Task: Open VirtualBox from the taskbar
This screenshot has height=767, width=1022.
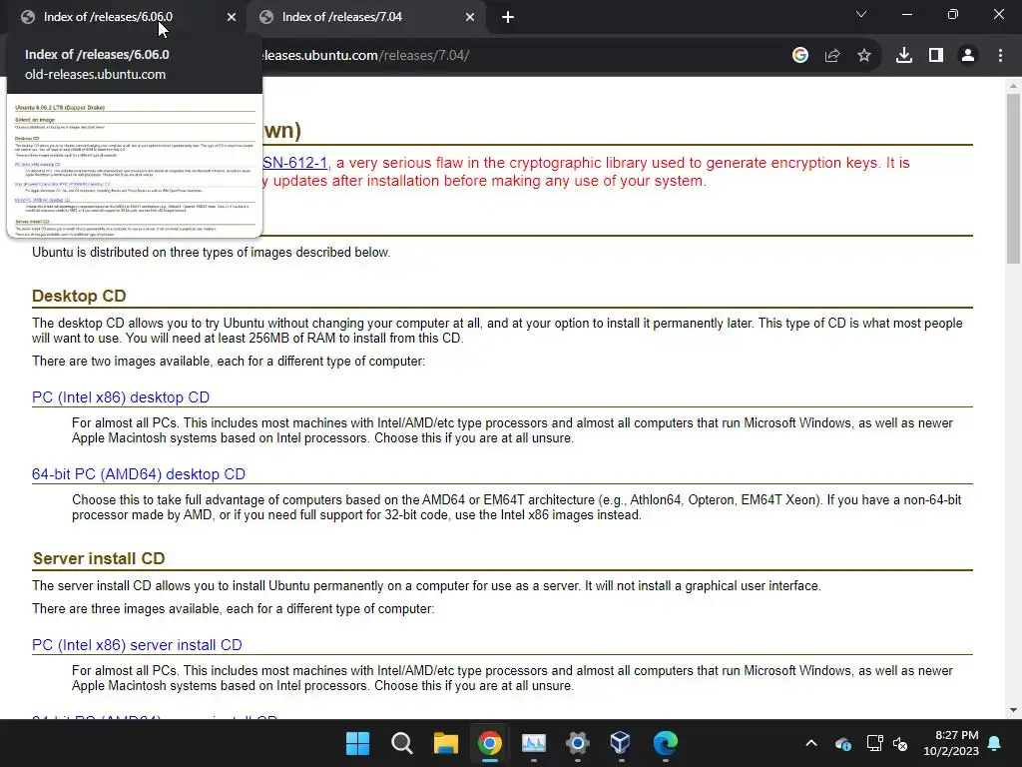Action: pyautogui.click(x=621, y=743)
